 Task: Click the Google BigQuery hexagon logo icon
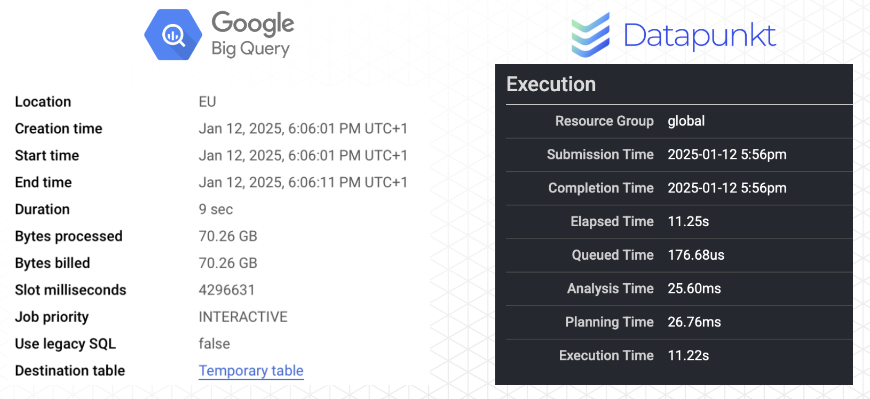click(x=173, y=35)
